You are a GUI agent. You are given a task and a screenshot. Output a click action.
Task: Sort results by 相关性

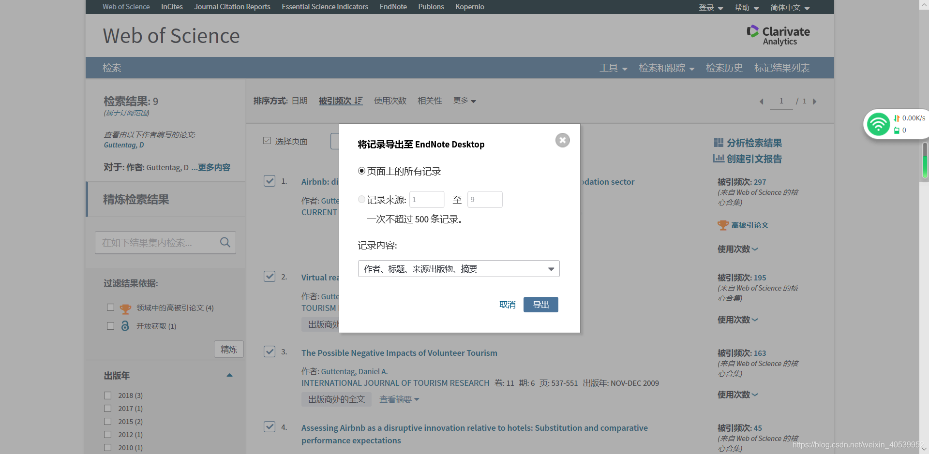pos(430,101)
